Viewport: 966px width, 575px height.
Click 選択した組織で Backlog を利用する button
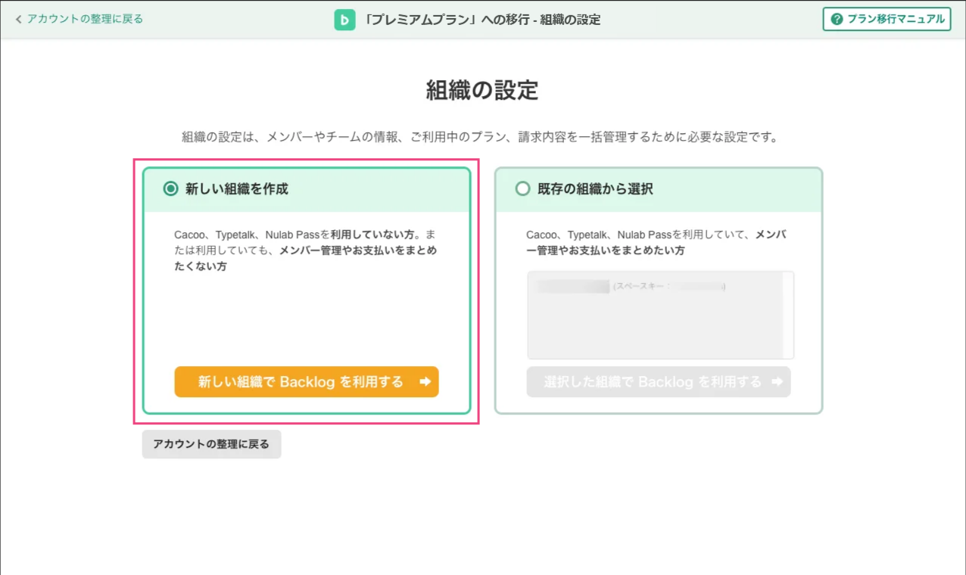coord(659,382)
